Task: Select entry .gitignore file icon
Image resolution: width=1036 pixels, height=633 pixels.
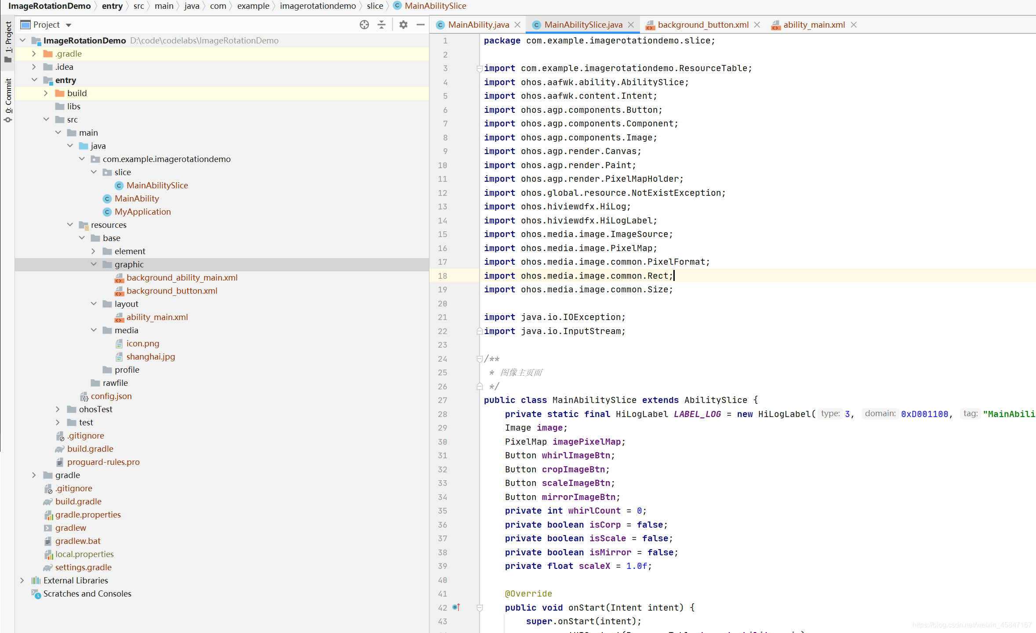Action: [x=60, y=436]
